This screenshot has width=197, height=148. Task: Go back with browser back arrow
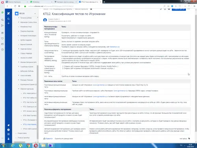coord(7,6)
